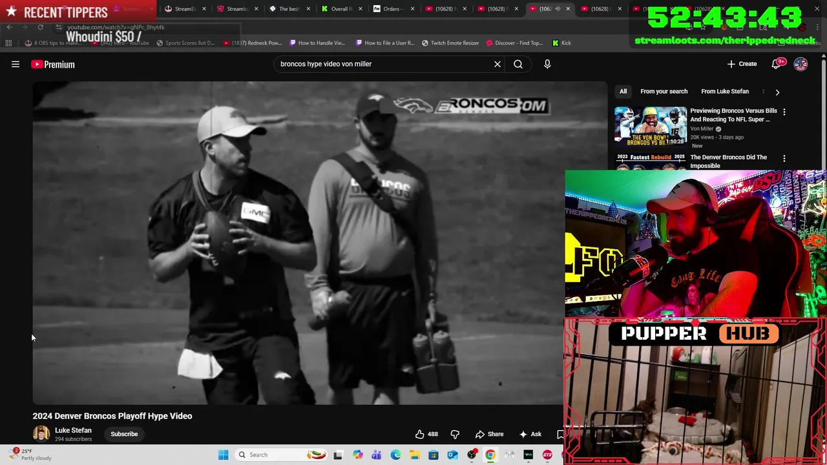The image size is (827, 465).
Task: Switch to Google Chrome on the taskbar
Action: (490, 455)
